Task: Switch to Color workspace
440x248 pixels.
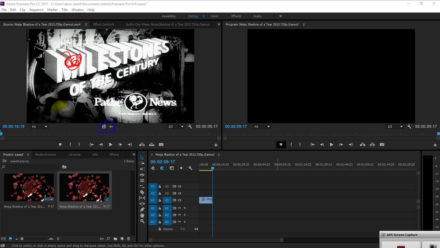Action: click(215, 16)
